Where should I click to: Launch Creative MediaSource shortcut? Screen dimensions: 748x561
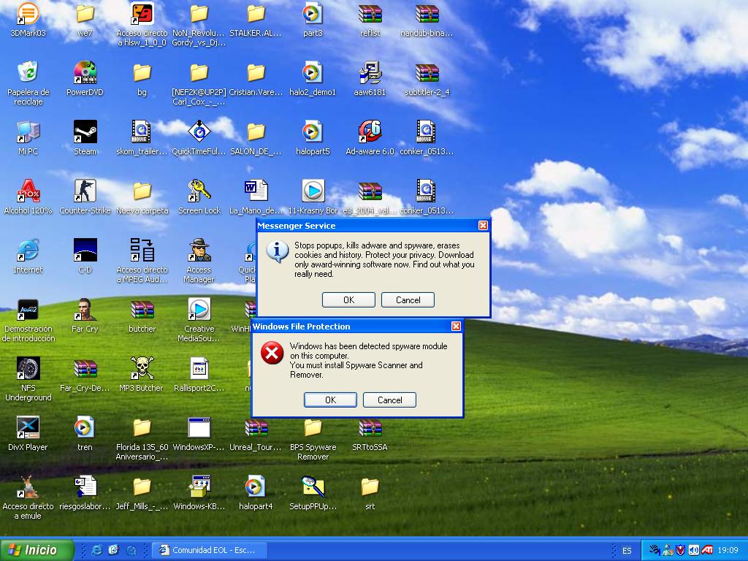tap(199, 309)
